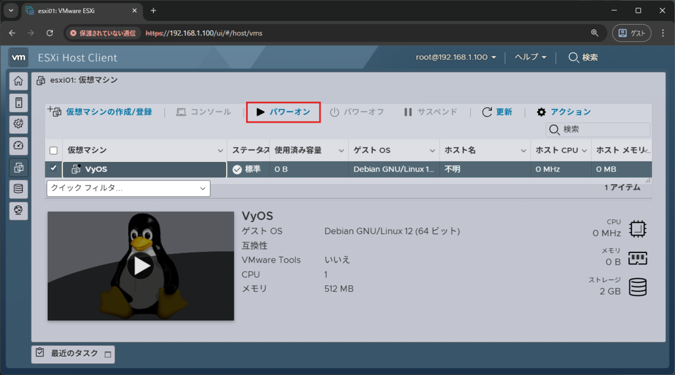Open the ゲスト profile button
Viewport: 675px width, 375px height.
click(x=632, y=33)
